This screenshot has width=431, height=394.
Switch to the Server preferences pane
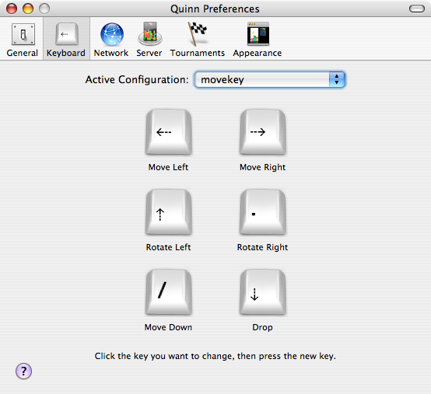(x=149, y=40)
